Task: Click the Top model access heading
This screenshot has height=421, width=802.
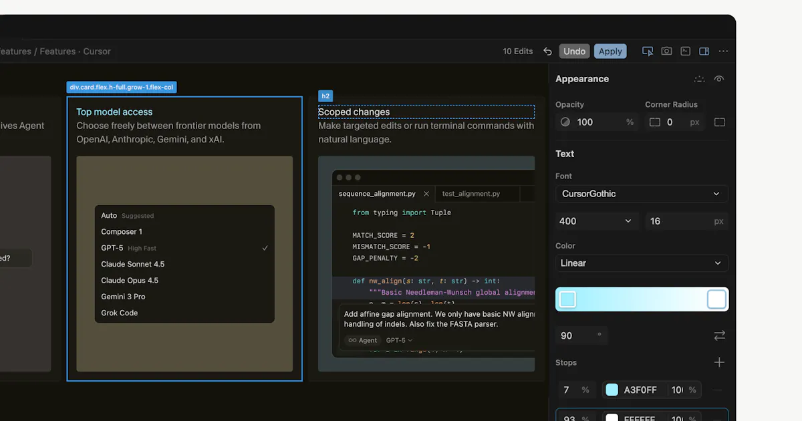Action: (114, 112)
